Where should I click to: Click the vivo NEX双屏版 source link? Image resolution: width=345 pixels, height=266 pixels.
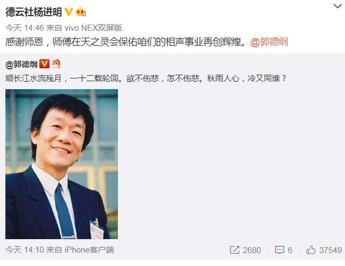(x=93, y=28)
